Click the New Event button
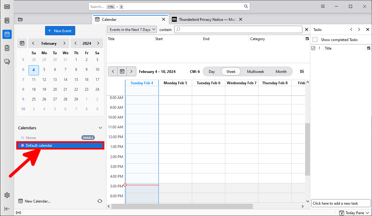The height and width of the screenshot is (216, 372). (x=60, y=31)
